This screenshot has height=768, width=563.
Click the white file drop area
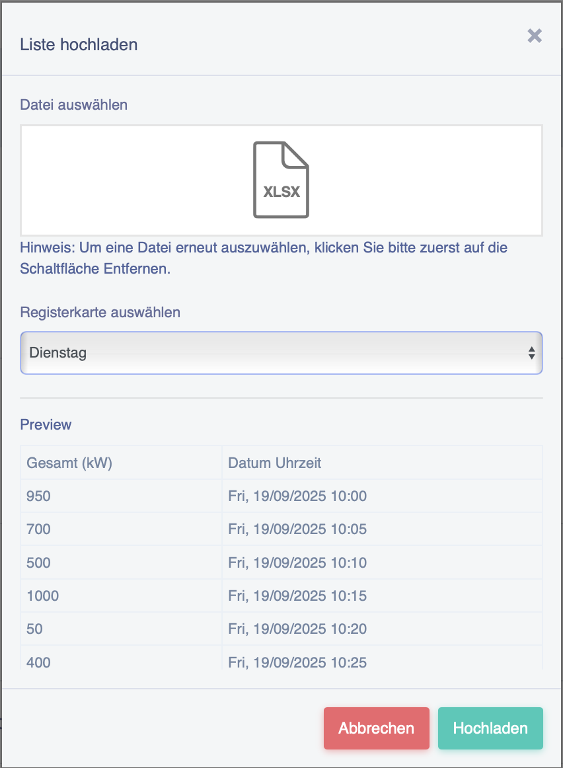tap(281, 180)
